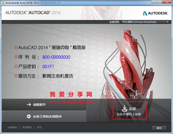173x134 pixels.
Task: Click the 安装工具和实用程序 button
Action: [44, 116]
